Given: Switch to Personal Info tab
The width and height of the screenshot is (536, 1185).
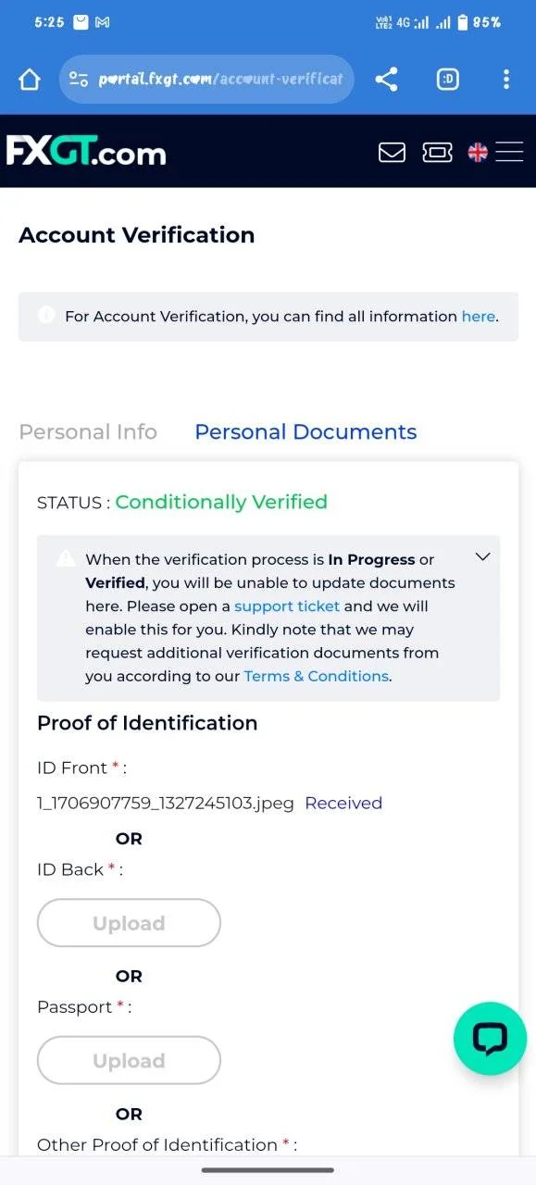Looking at the screenshot, I should (88, 431).
